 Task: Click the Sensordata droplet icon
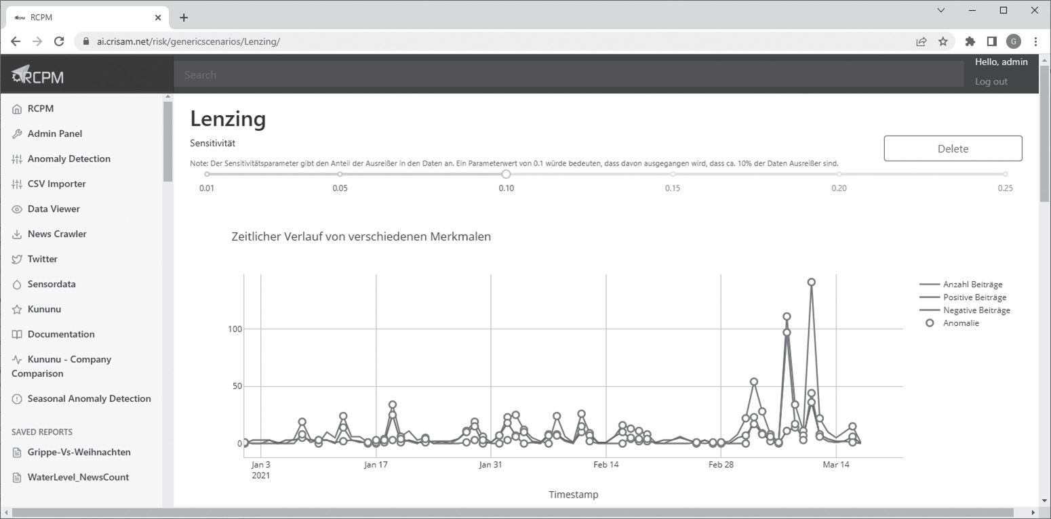pyautogui.click(x=17, y=284)
